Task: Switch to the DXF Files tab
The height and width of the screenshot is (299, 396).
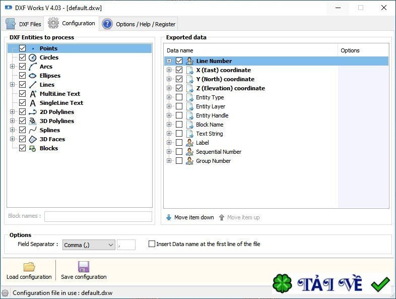Action: coord(23,24)
